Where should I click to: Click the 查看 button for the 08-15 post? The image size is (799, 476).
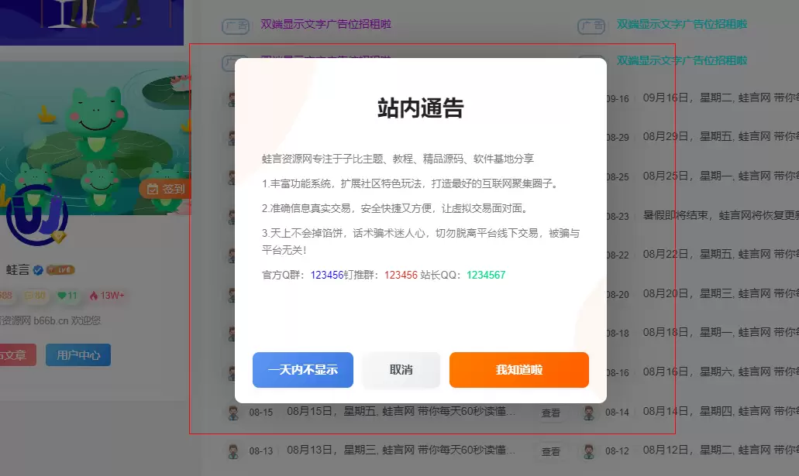click(551, 413)
